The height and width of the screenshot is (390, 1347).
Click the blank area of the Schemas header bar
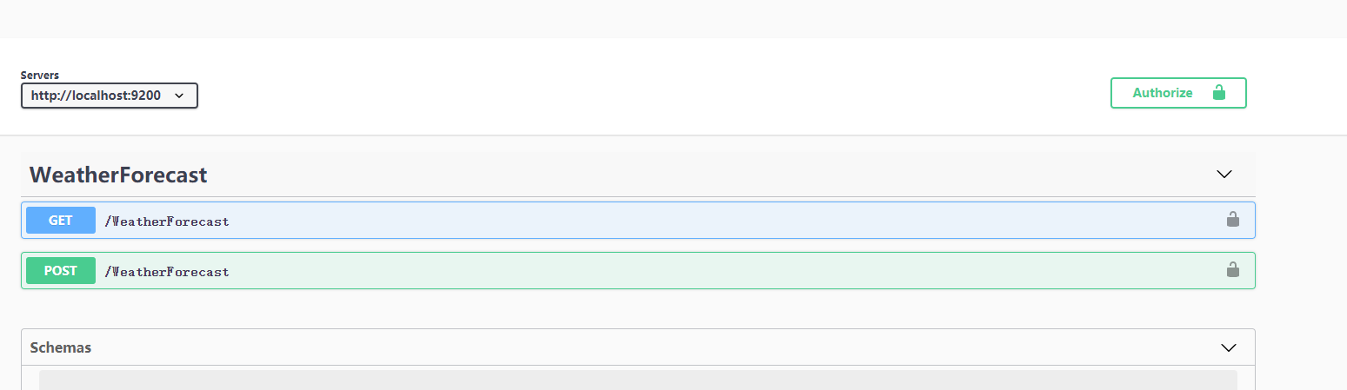pyautogui.click(x=652, y=347)
